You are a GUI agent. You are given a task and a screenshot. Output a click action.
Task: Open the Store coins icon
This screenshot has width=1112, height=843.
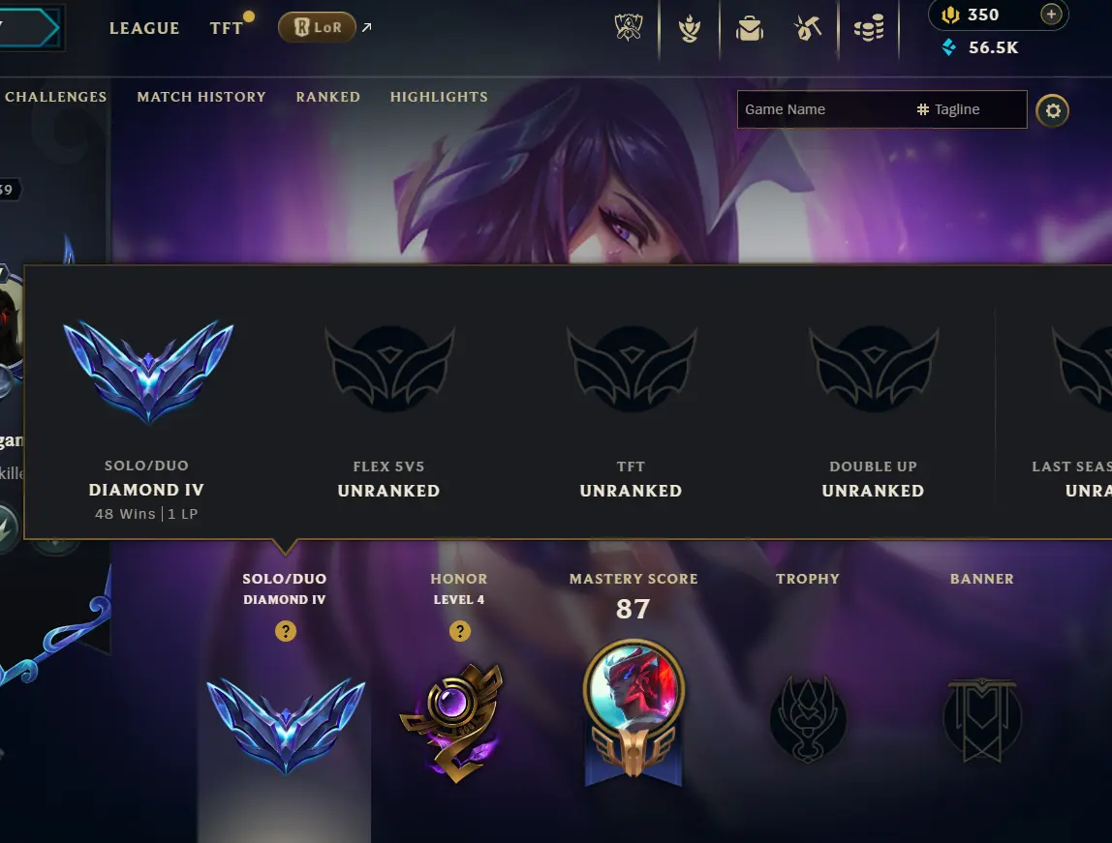[869, 29]
